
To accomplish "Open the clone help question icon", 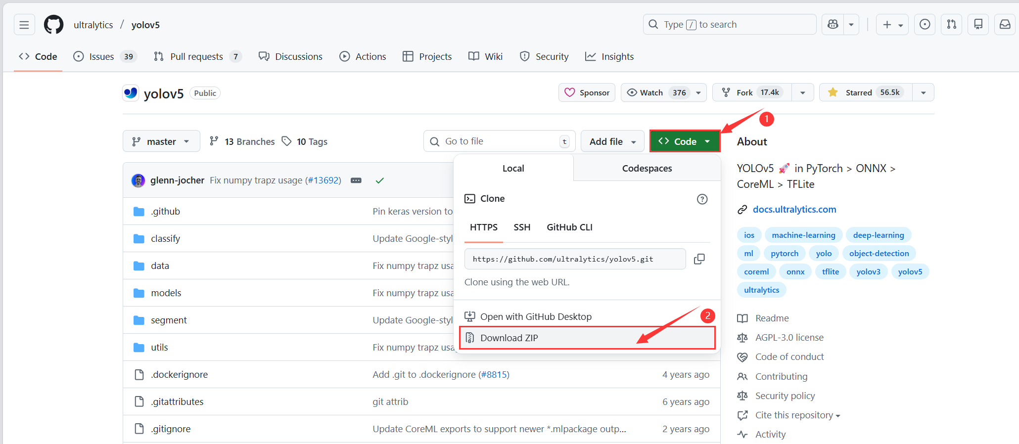I will [x=702, y=199].
